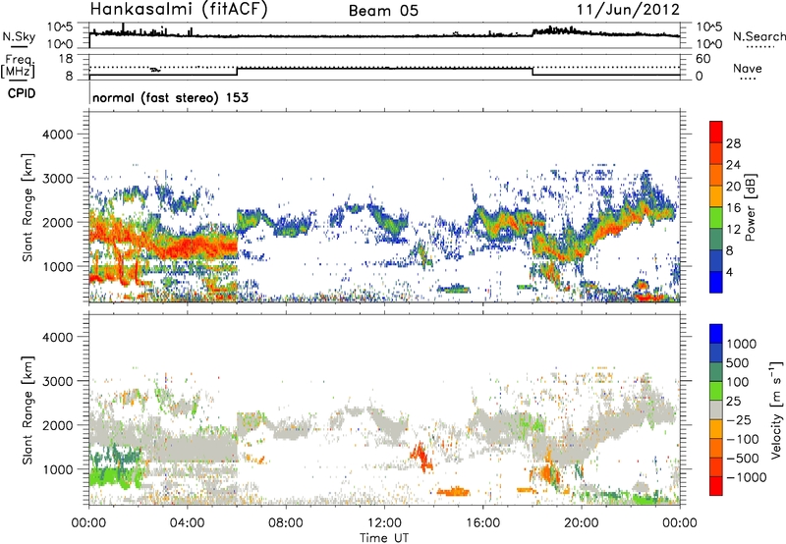The image size is (786, 544).
Task: Click the -1000 label on Velocity colorbar
Action: pyautogui.click(x=746, y=477)
